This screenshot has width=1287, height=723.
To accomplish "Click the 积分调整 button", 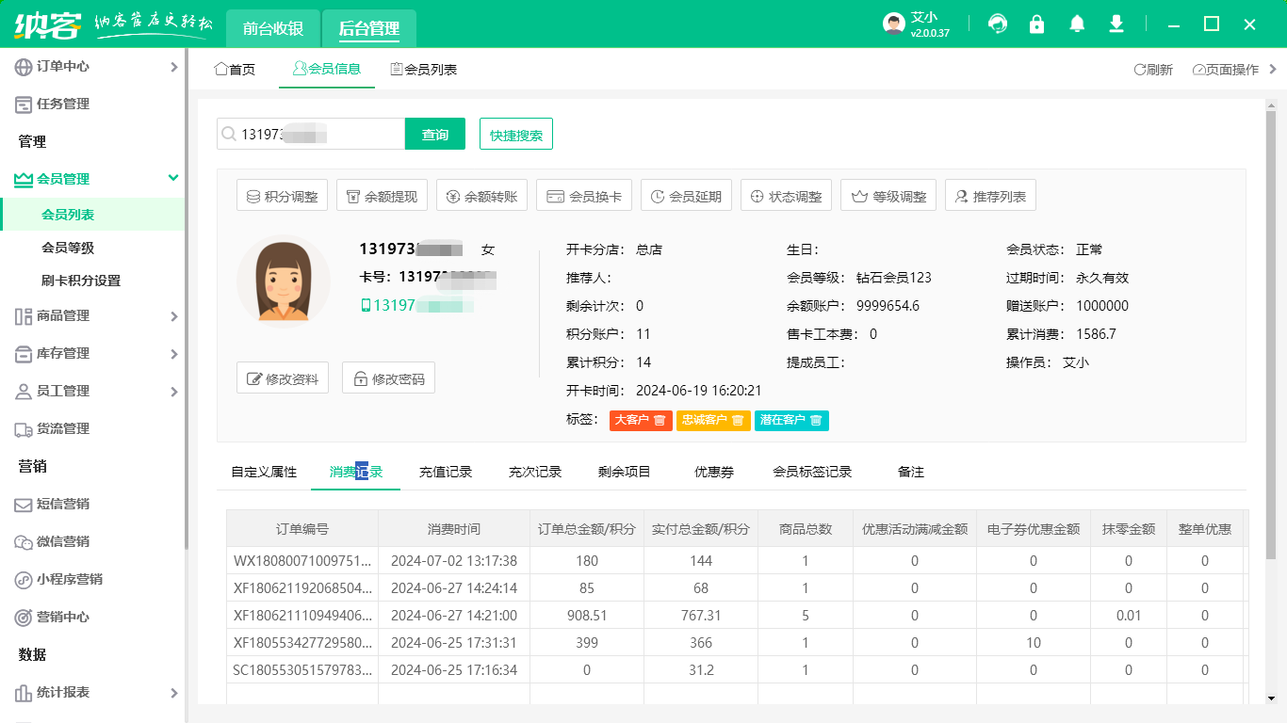I will coord(282,197).
